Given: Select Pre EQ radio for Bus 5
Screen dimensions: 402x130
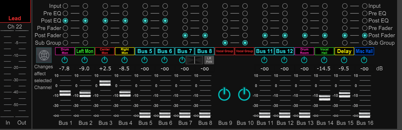Looking at the screenshot, I should pyautogui.click(x=145, y=13).
